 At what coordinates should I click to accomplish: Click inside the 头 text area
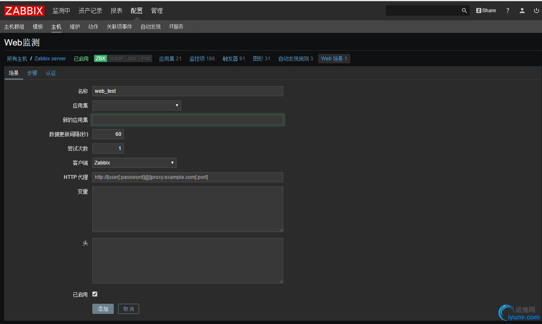188,261
